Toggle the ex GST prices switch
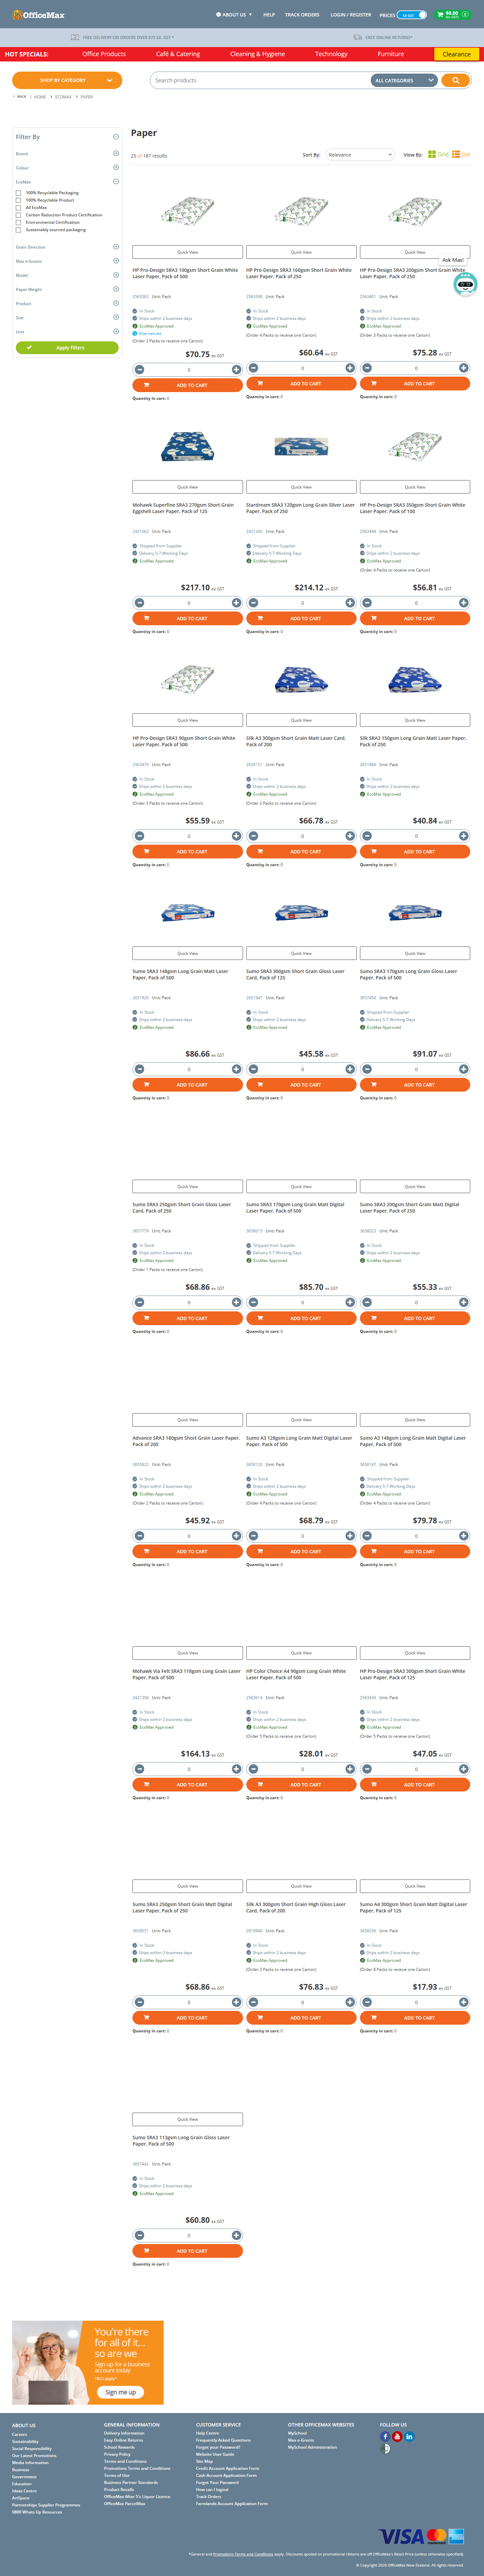The image size is (484, 2576). point(412,15)
